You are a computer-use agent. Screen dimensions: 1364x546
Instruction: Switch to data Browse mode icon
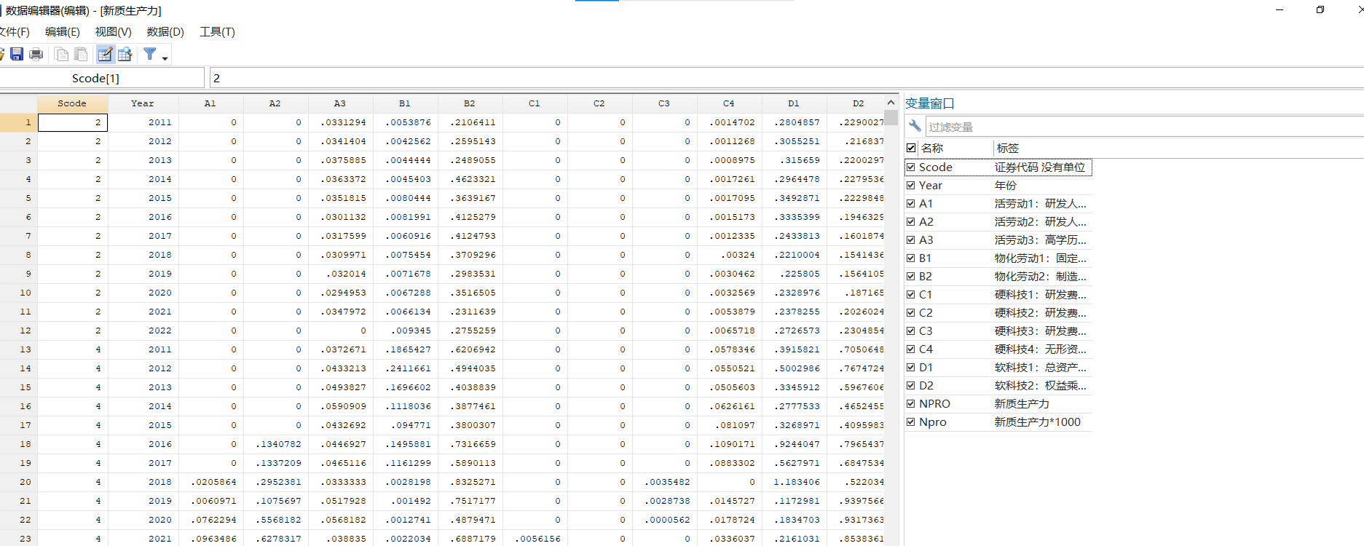pyautogui.click(x=125, y=54)
